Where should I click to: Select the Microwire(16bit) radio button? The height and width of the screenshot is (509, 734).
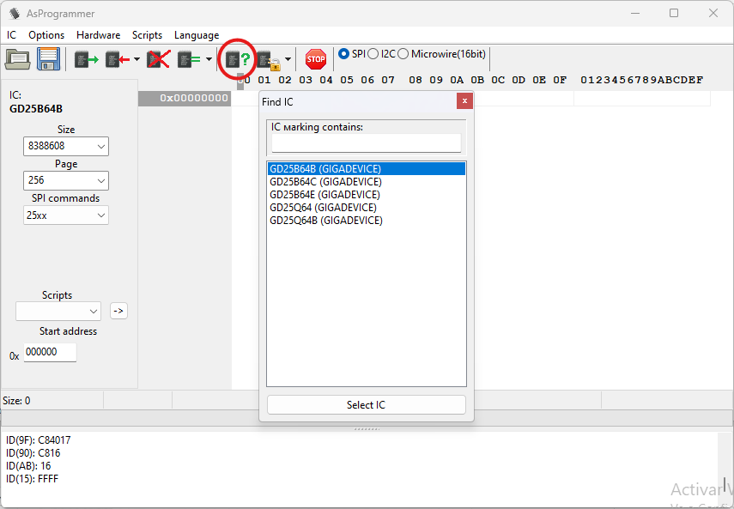[403, 54]
